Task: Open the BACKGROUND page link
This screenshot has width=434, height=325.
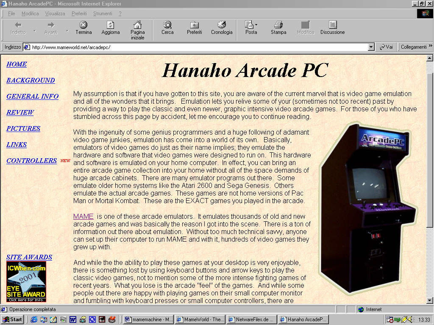Action: 31,80
